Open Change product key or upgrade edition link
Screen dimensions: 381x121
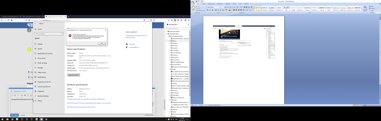(86, 99)
